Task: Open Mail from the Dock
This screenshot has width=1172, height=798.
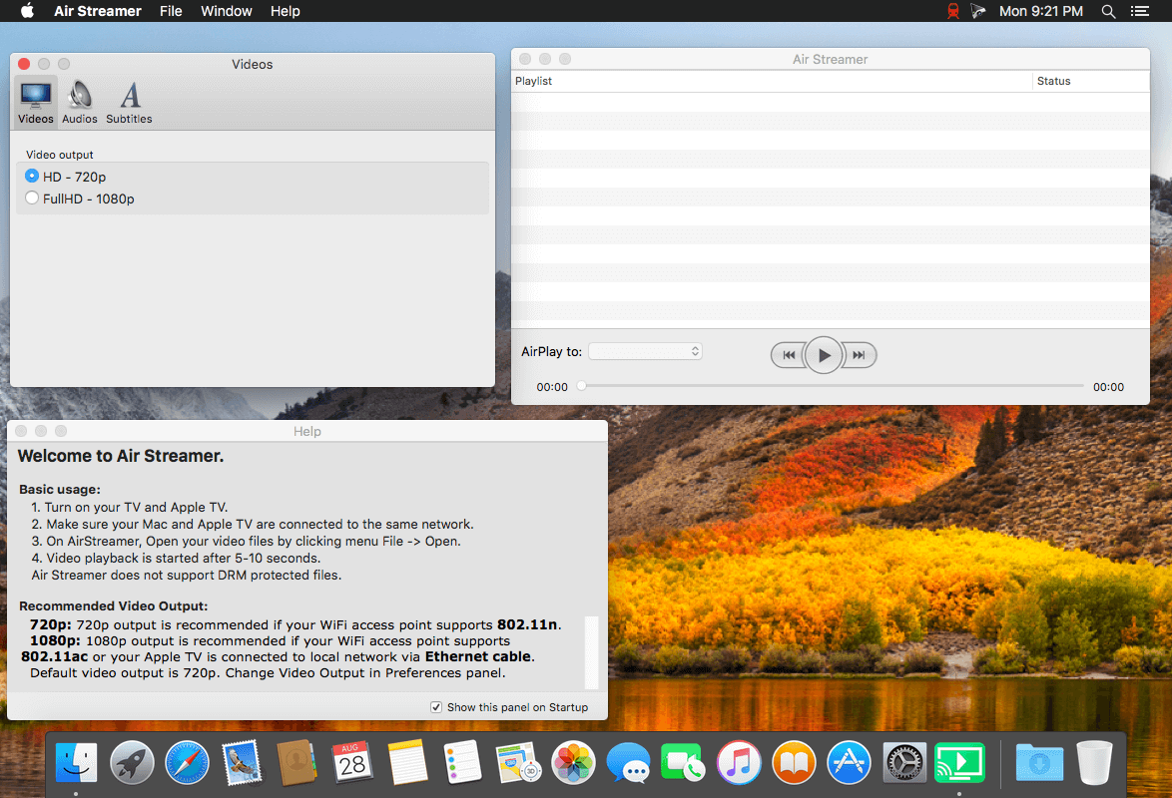Action: point(242,763)
